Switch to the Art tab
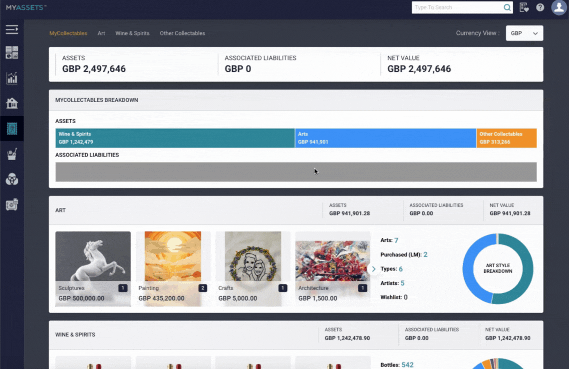The width and height of the screenshot is (569, 369). click(101, 33)
